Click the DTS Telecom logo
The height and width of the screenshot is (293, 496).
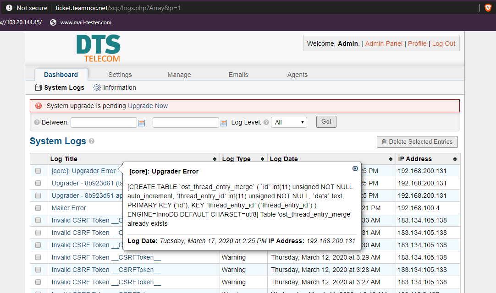[x=98, y=48]
